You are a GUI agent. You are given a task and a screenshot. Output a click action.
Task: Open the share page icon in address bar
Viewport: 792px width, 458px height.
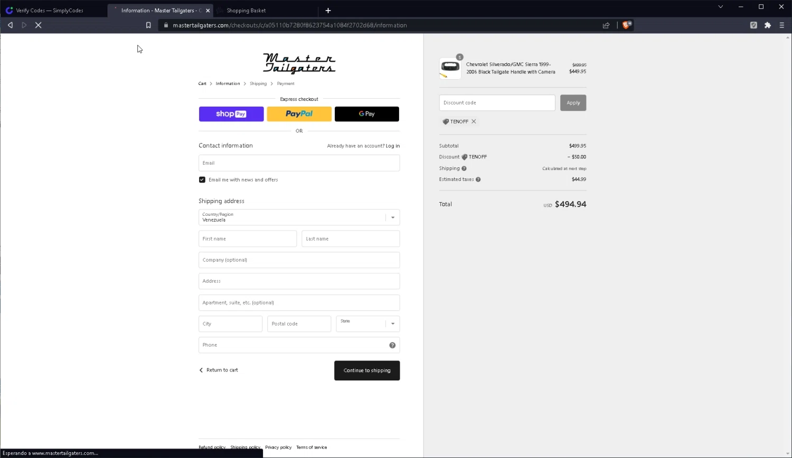[x=606, y=25]
